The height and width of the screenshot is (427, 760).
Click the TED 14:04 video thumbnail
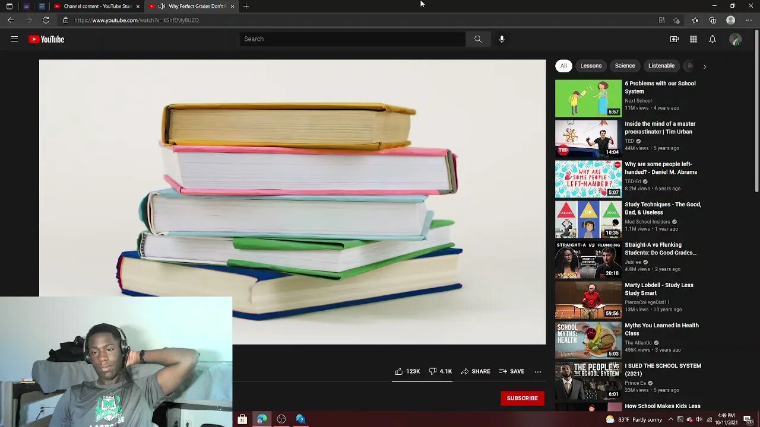pyautogui.click(x=588, y=139)
